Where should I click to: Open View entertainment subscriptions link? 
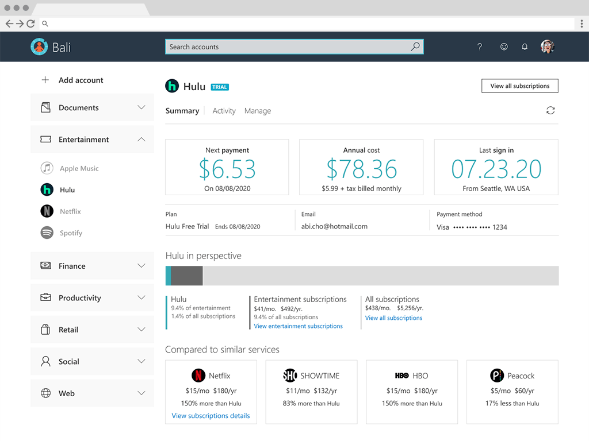coord(299,326)
